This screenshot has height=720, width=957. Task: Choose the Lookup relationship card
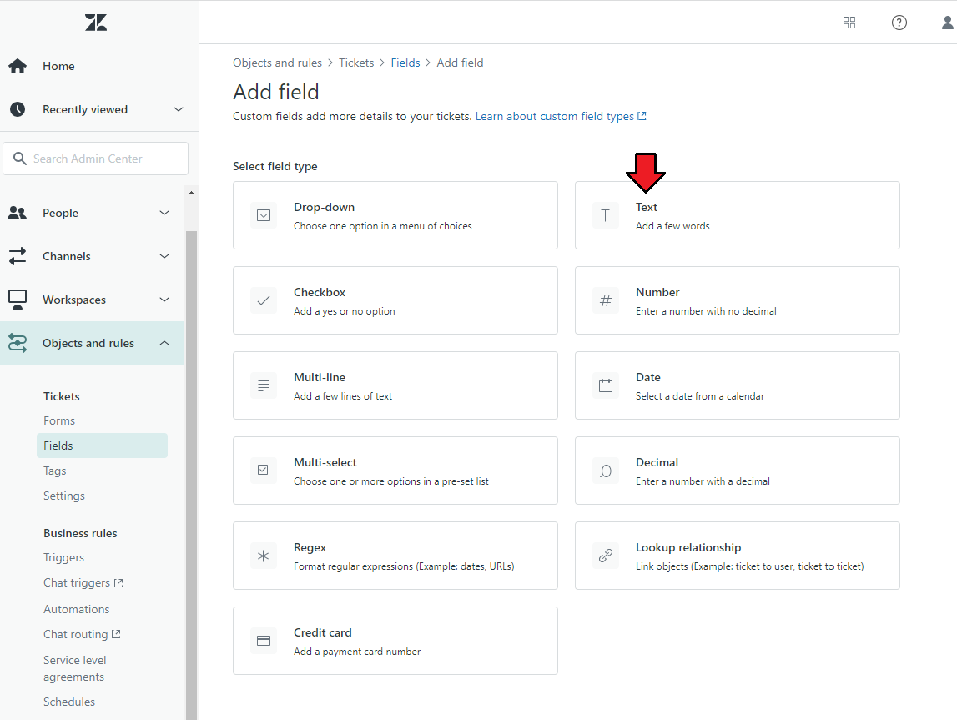point(738,556)
